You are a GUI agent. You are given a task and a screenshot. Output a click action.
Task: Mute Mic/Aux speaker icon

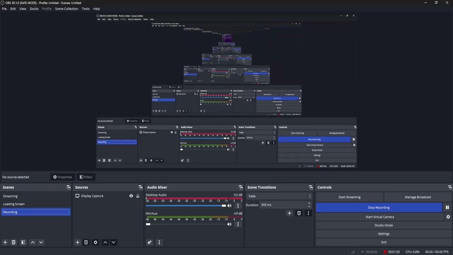click(229, 224)
